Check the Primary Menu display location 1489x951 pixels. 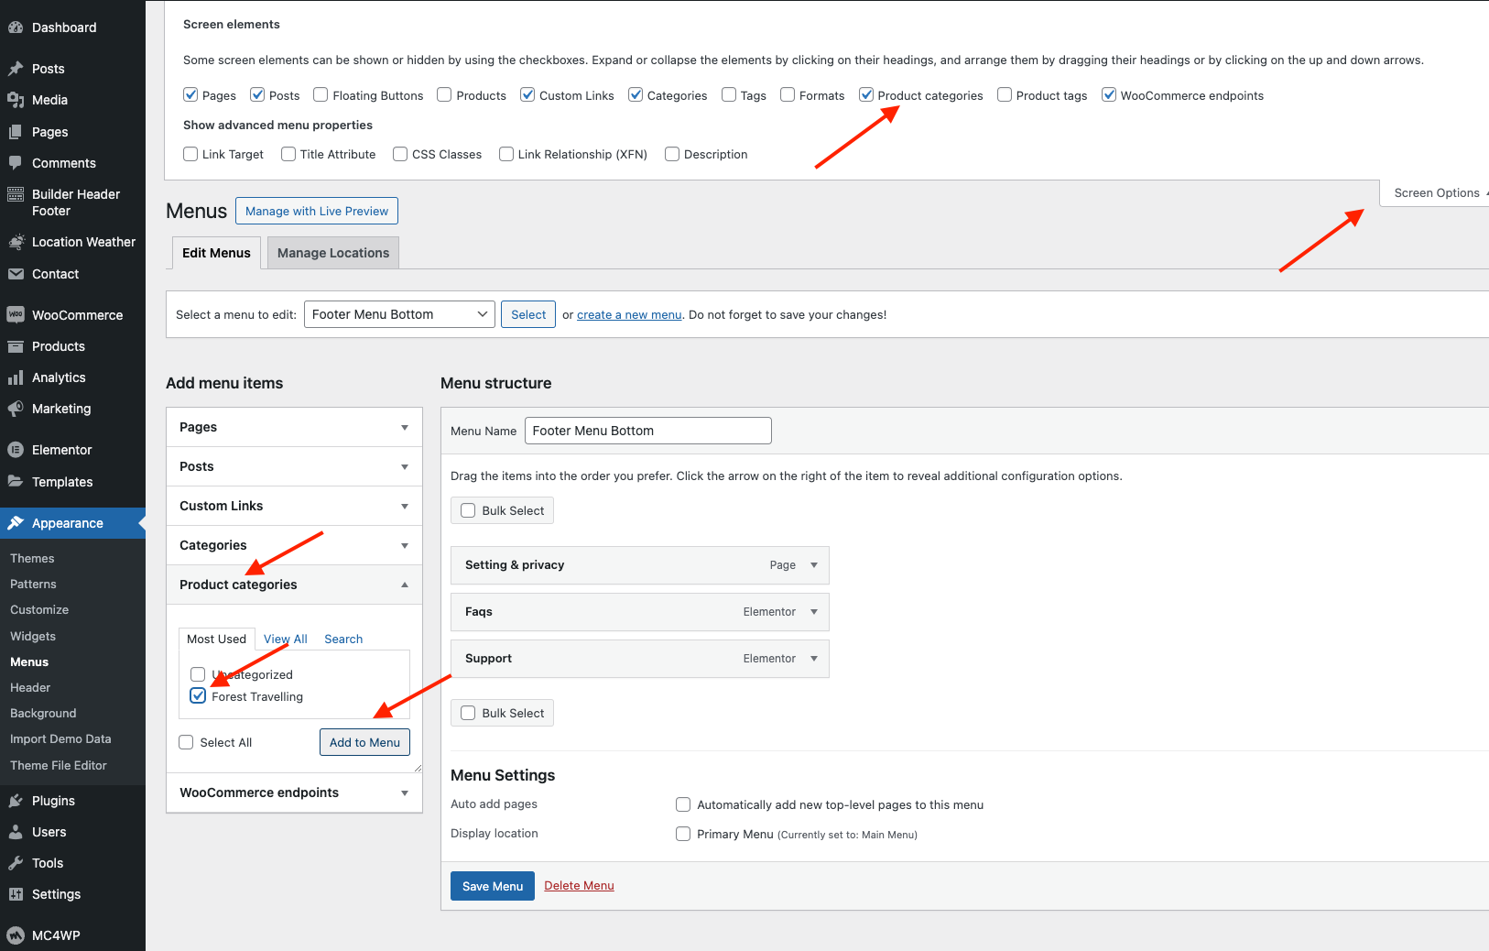683,834
